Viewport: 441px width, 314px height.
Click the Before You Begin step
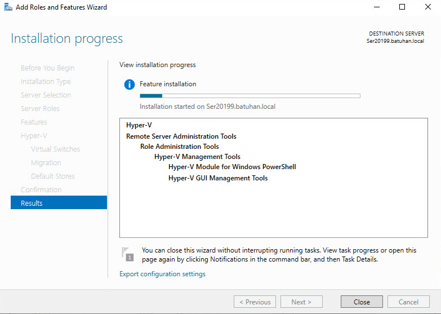[x=47, y=68]
